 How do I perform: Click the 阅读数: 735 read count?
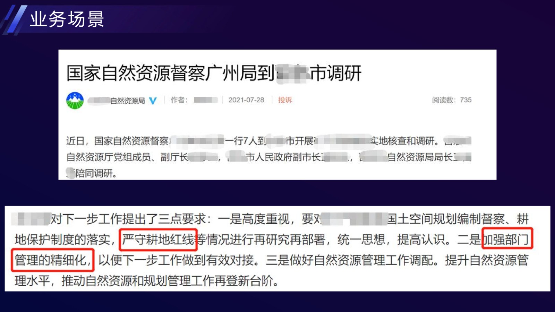point(452,100)
